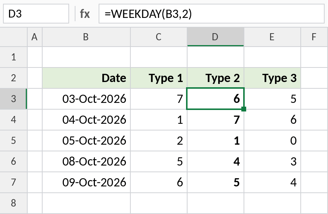The width and height of the screenshot is (328, 214).
Task: Click Type 2 value for 08-Oct-2026
Action: [x=216, y=161]
